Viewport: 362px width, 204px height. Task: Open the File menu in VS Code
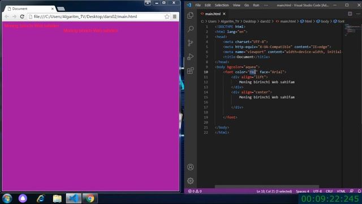point(198,5)
